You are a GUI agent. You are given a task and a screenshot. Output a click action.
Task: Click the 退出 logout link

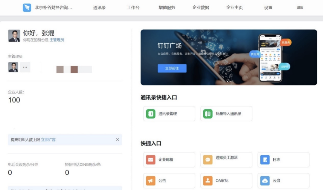[300, 7]
